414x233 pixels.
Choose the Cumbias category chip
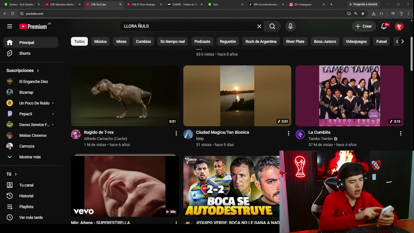tap(143, 41)
